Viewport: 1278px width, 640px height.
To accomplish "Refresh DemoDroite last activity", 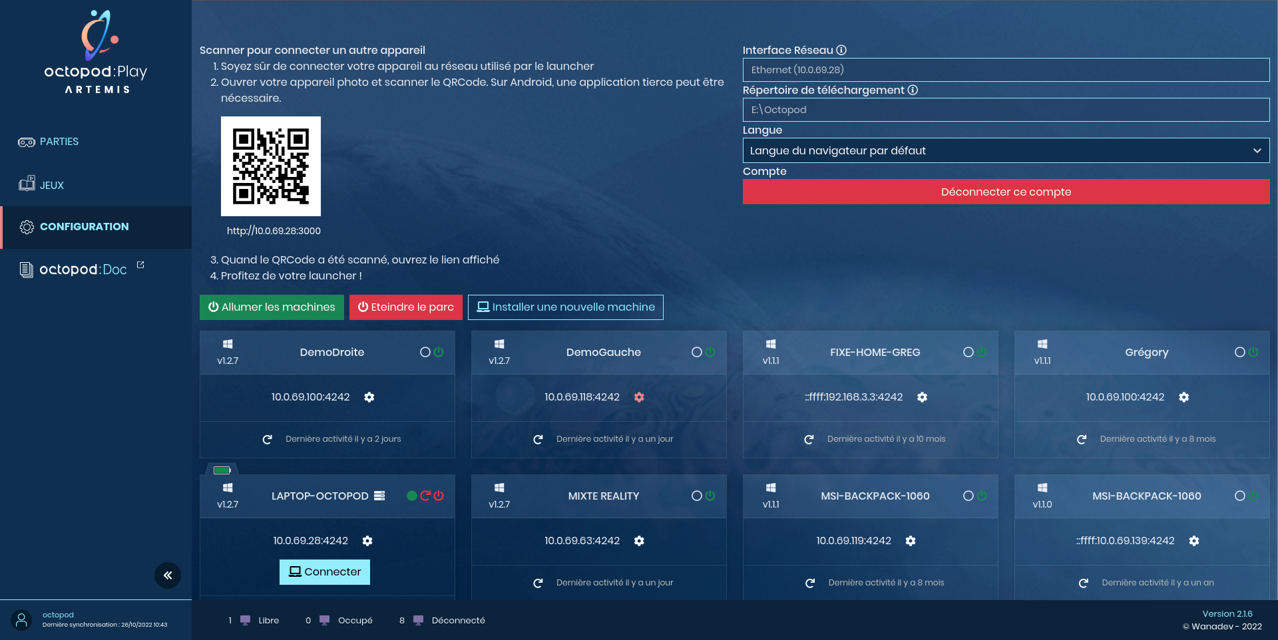I will tap(267, 439).
